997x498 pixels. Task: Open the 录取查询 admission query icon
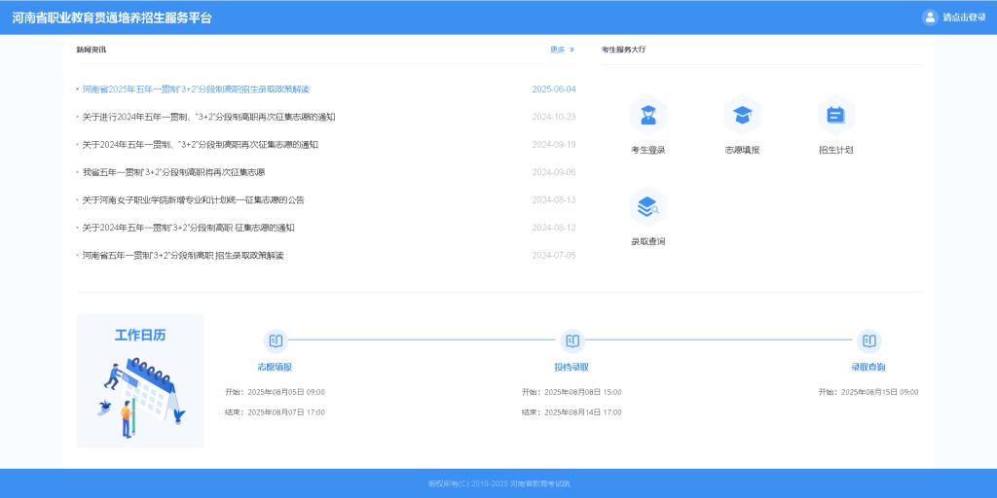click(x=647, y=207)
